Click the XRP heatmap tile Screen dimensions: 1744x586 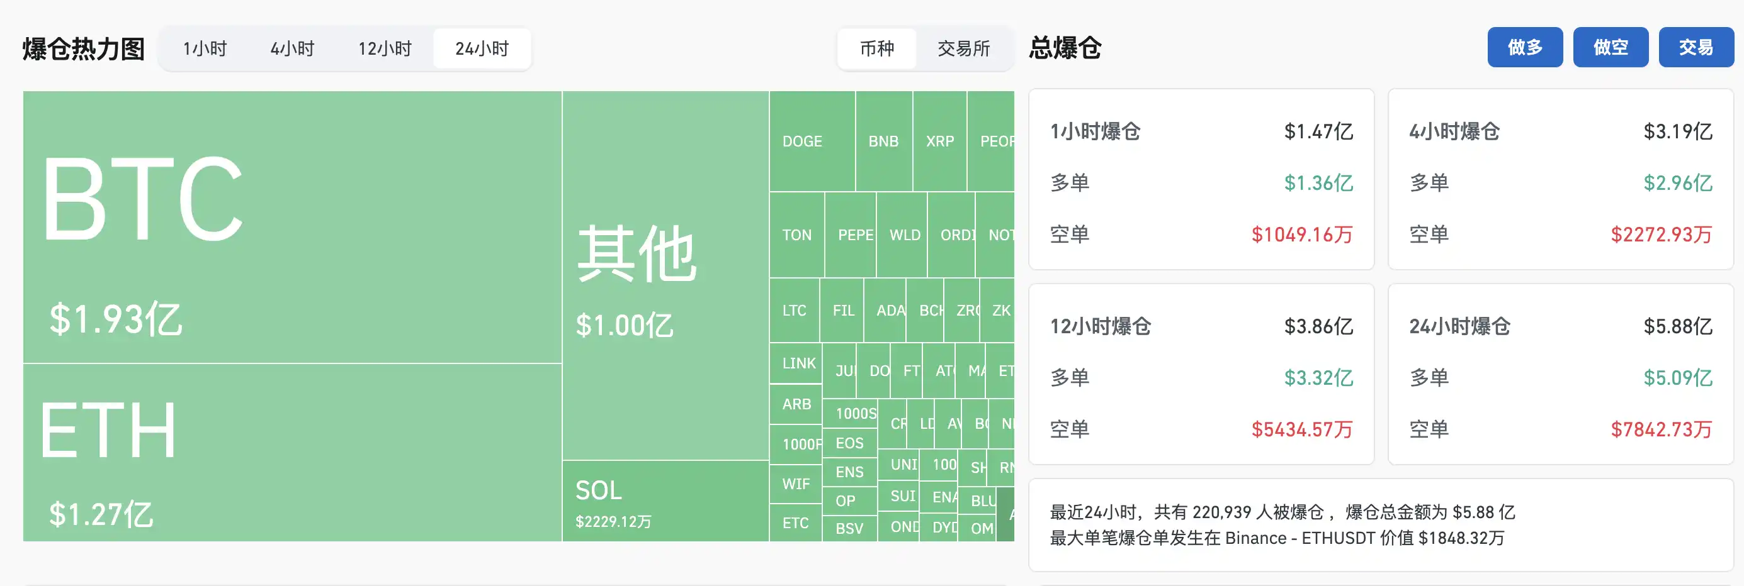coord(940,141)
